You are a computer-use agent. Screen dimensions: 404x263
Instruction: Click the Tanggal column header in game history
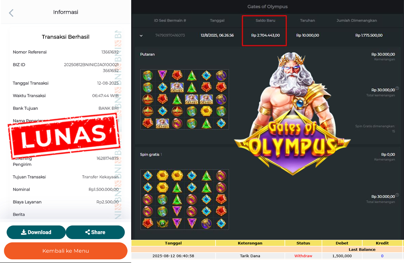tap(217, 20)
